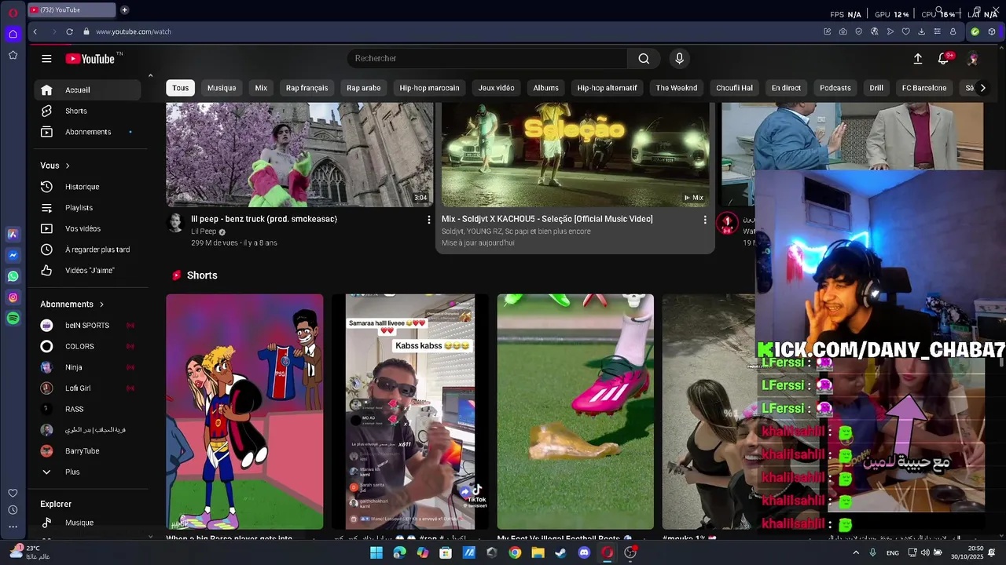Open Opera sidebar bookmarks star
The height and width of the screenshot is (565, 1006).
pyautogui.click(x=13, y=55)
